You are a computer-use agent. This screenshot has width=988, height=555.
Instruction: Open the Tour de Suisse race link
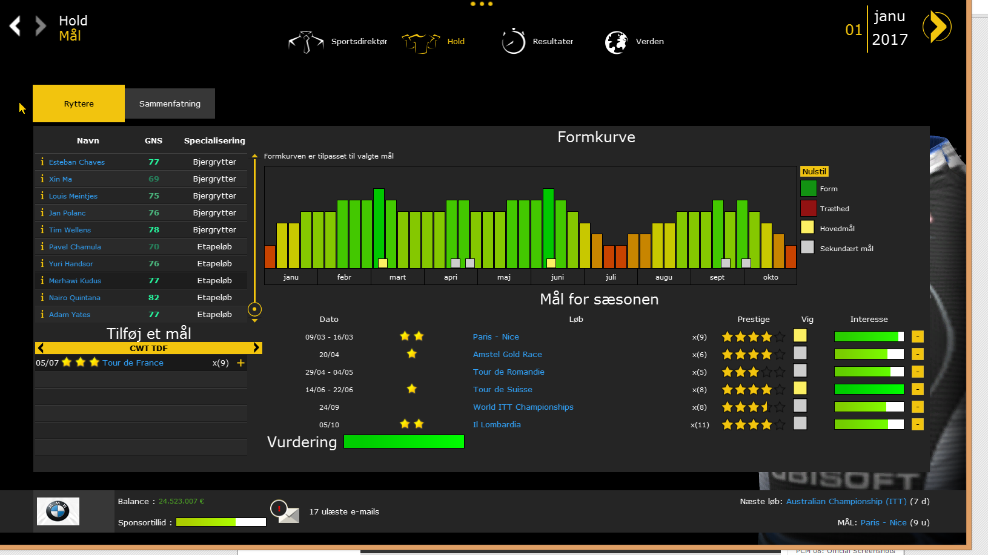tap(502, 390)
